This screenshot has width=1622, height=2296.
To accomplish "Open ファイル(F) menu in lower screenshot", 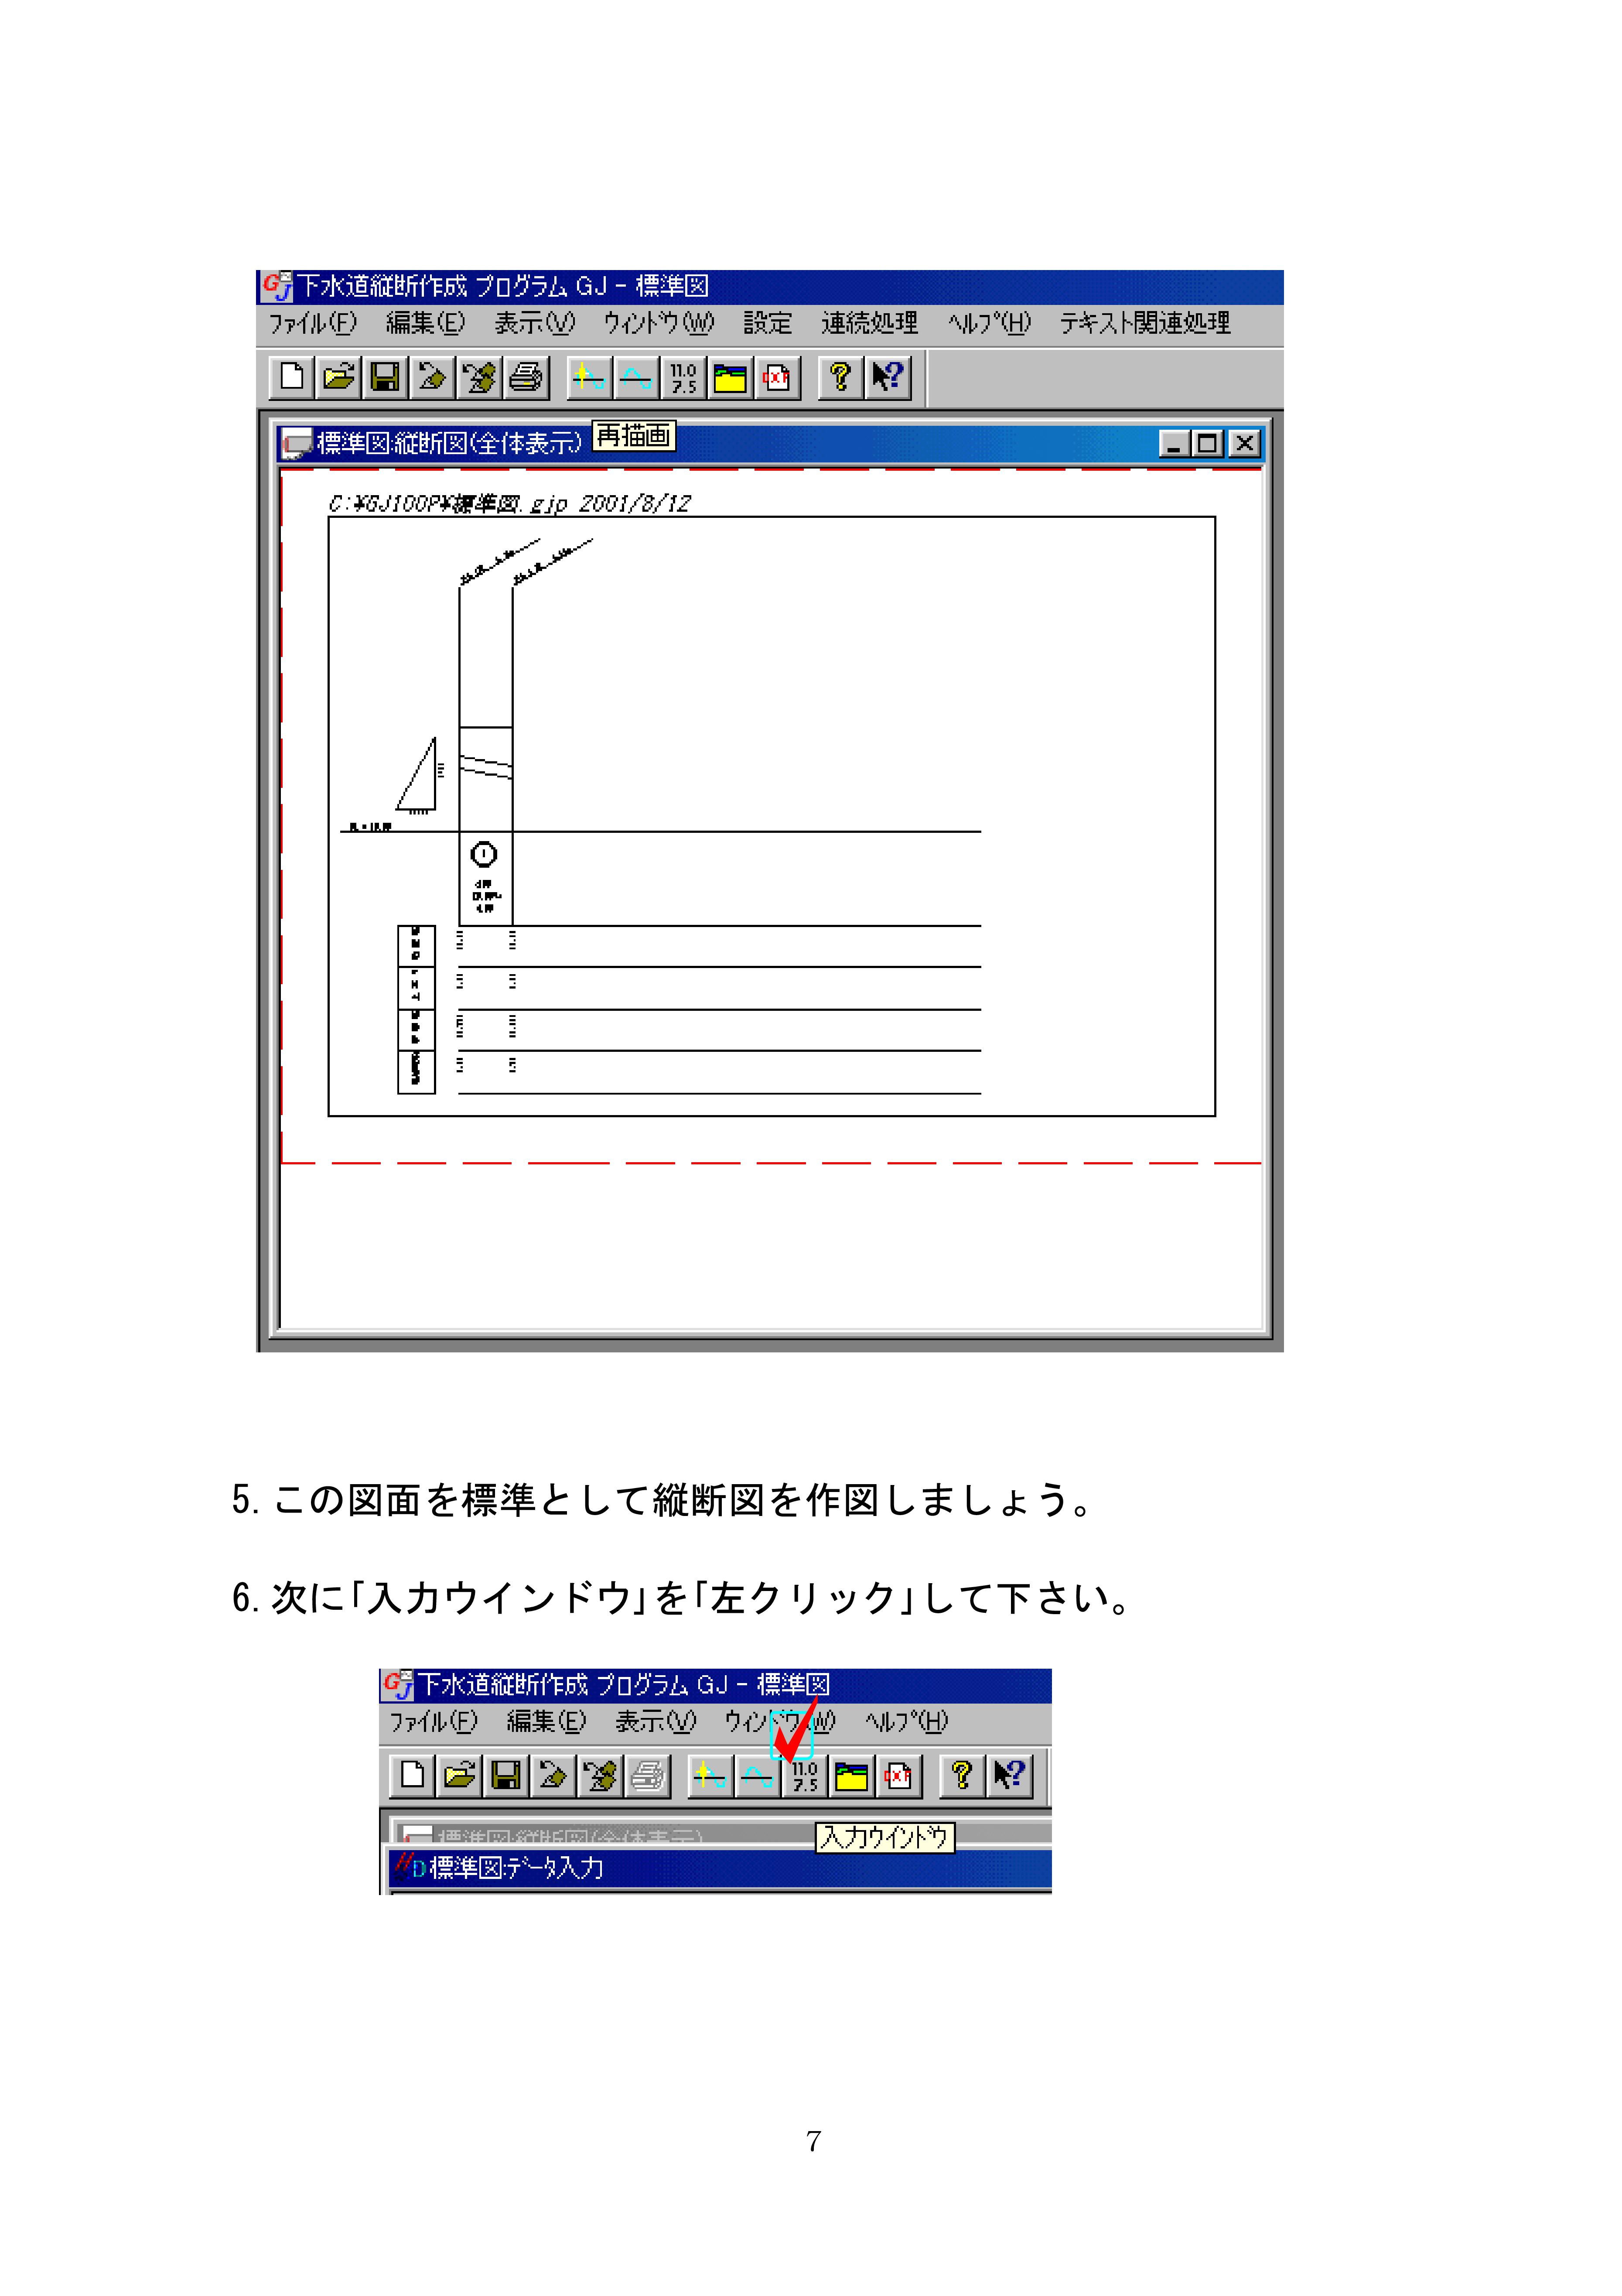I will (x=433, y=1722).
